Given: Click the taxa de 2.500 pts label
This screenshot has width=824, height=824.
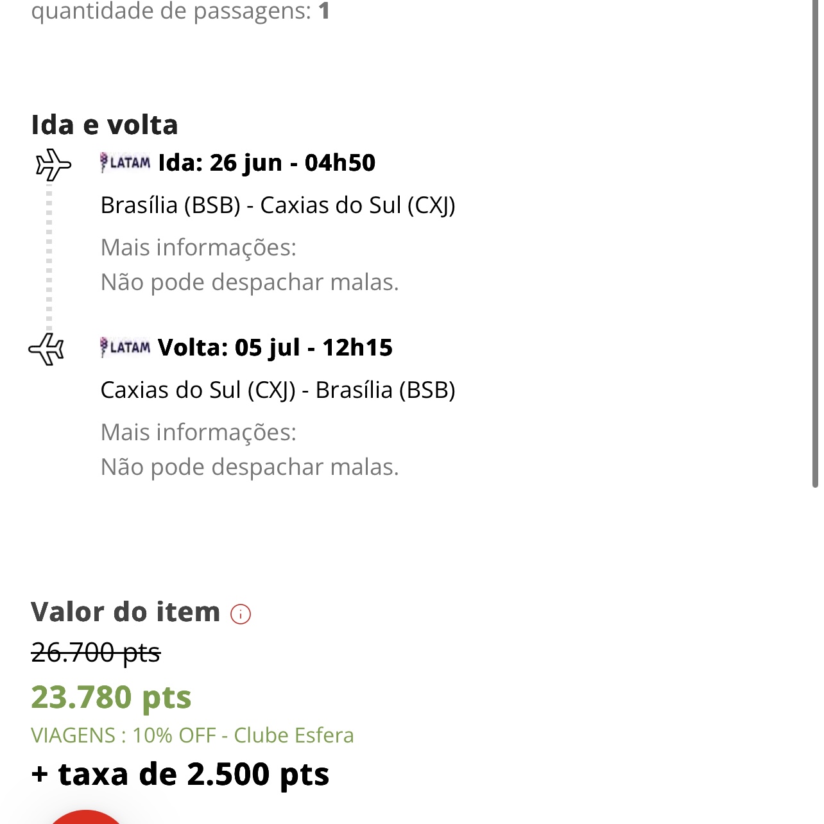Looking at the screenshot, I should [x=180, y=774].
